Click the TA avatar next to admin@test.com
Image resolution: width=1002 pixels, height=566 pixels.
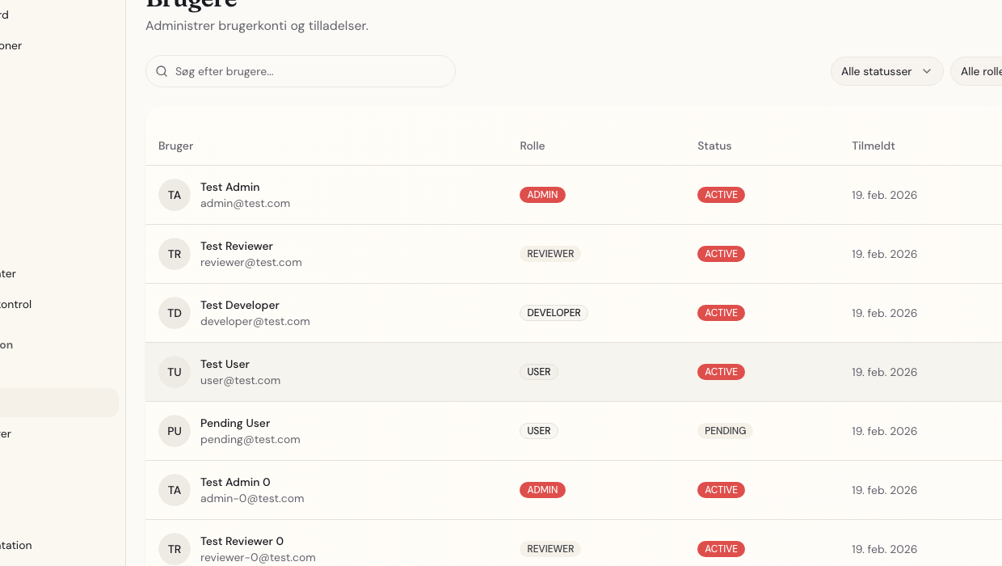[x=175, y=195]
